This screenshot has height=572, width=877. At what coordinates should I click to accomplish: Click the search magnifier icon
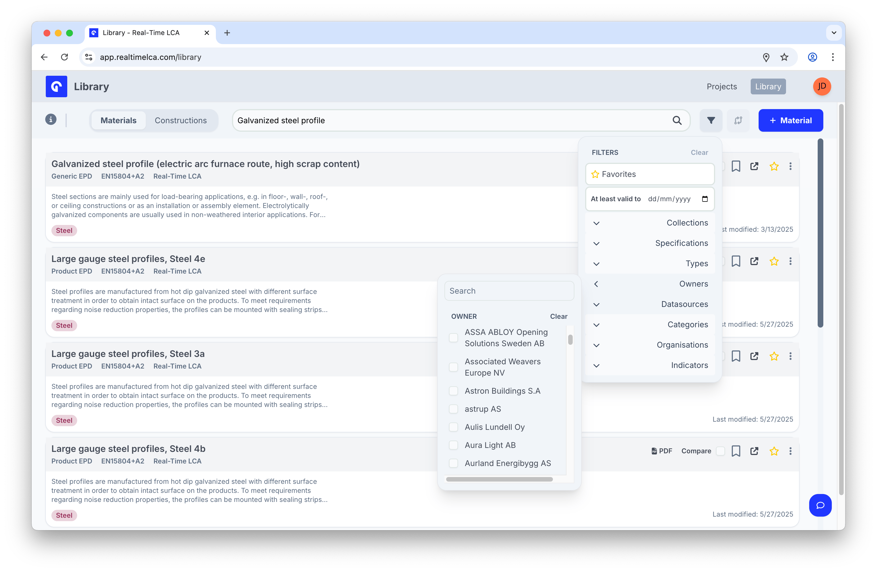677,120
